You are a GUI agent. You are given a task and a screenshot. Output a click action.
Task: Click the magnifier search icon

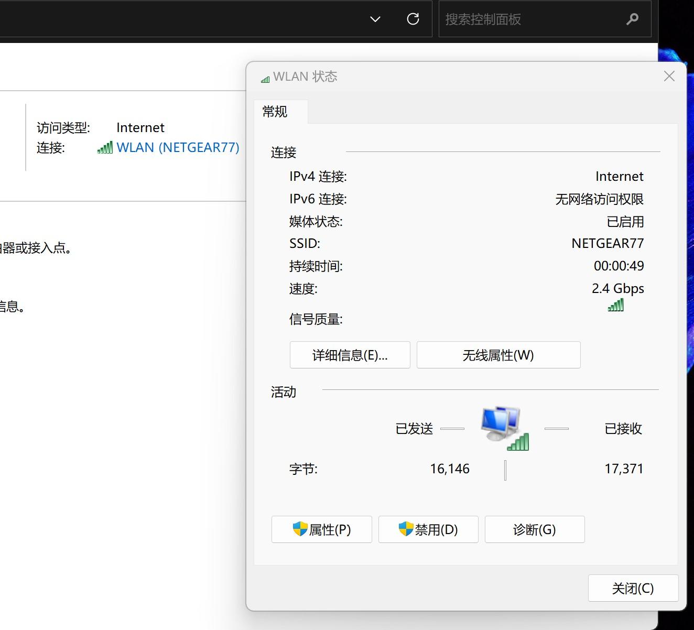pyautogui.click(x=633, y=19)
